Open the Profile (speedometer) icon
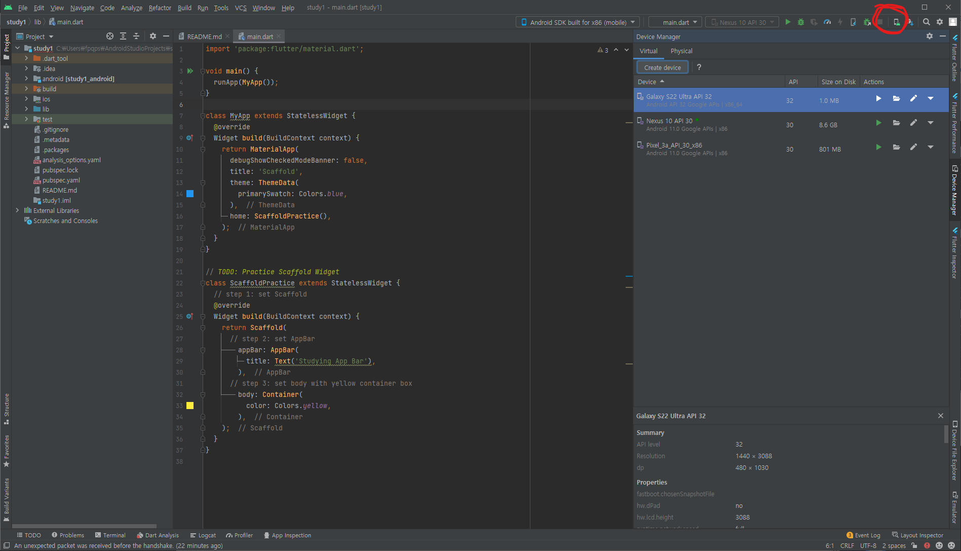 [x=827, y=22]
